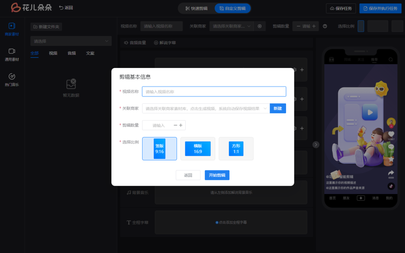Click the blue 新建 button in the dialog
The width and height of the screenshot is (405, 253).
(x=277, y=108)
